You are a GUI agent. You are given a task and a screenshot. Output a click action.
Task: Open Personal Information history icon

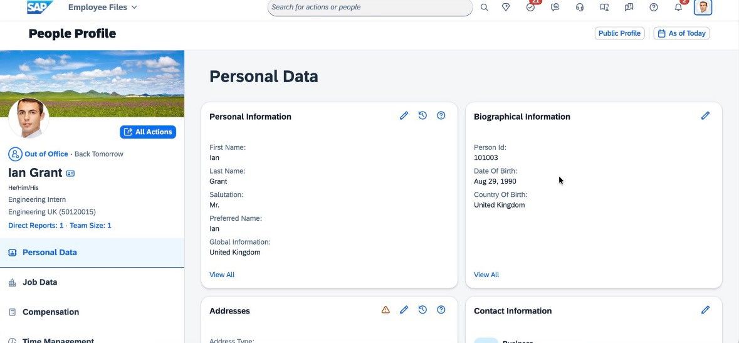(422, 115)
